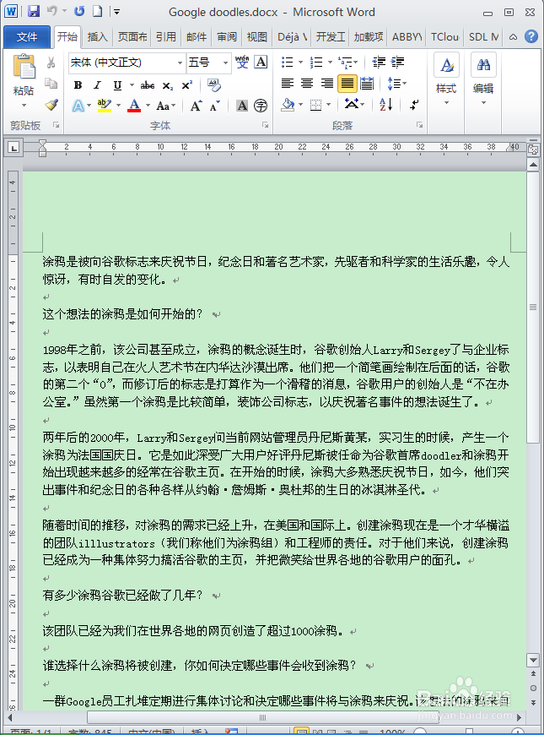Viewport: 544px width, 735px height.
Task: Click the Character Border icon
Action: pos(261,62)
